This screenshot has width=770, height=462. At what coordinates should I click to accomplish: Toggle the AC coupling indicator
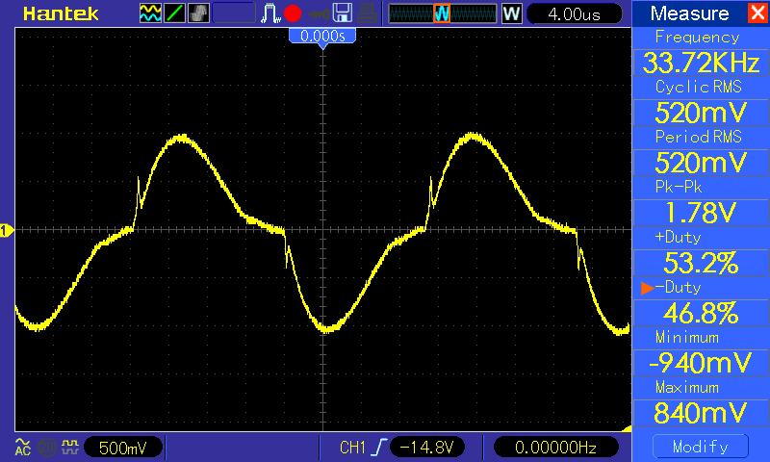(x=22, y=447)
